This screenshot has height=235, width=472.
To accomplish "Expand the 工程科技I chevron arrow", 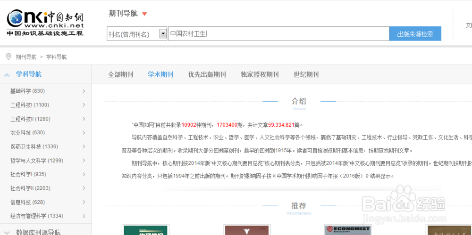I will [x=84, y=105].
